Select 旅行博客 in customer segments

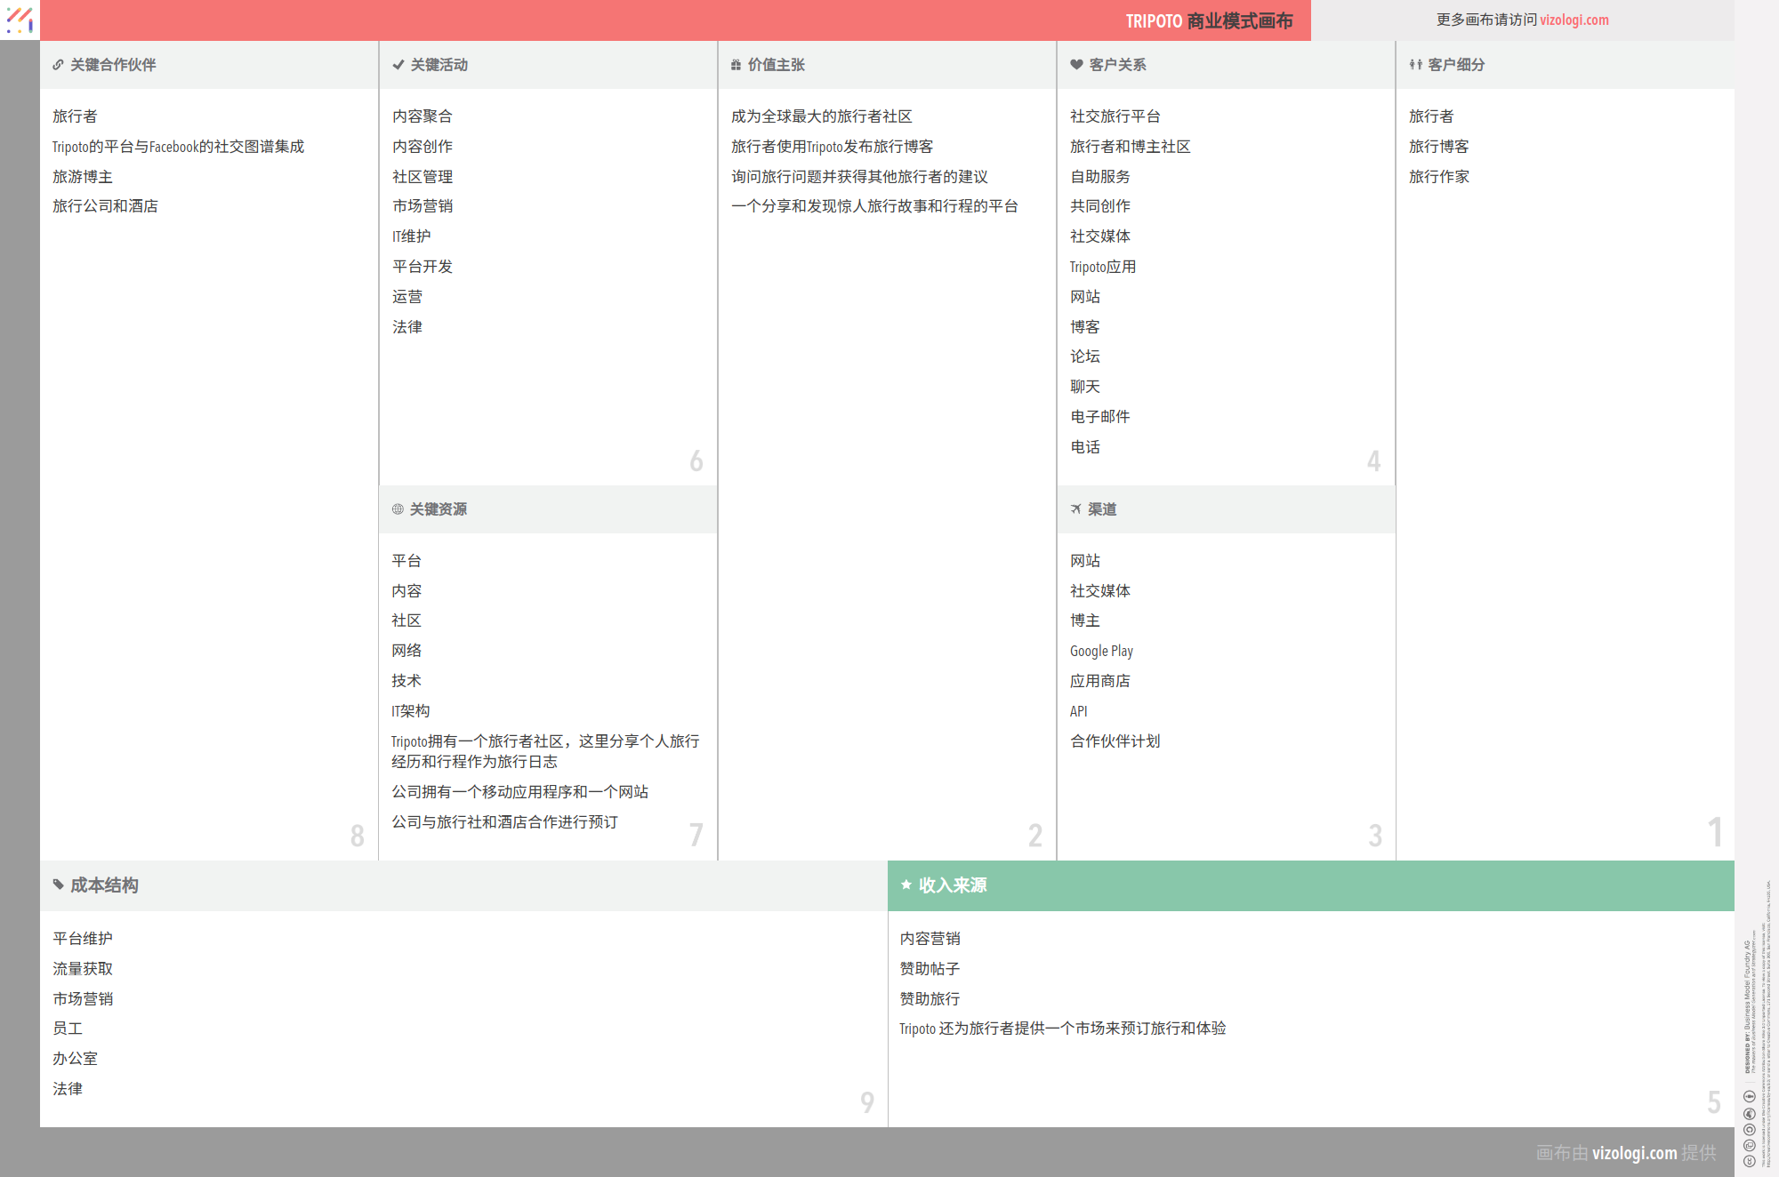click(1438, 147)
